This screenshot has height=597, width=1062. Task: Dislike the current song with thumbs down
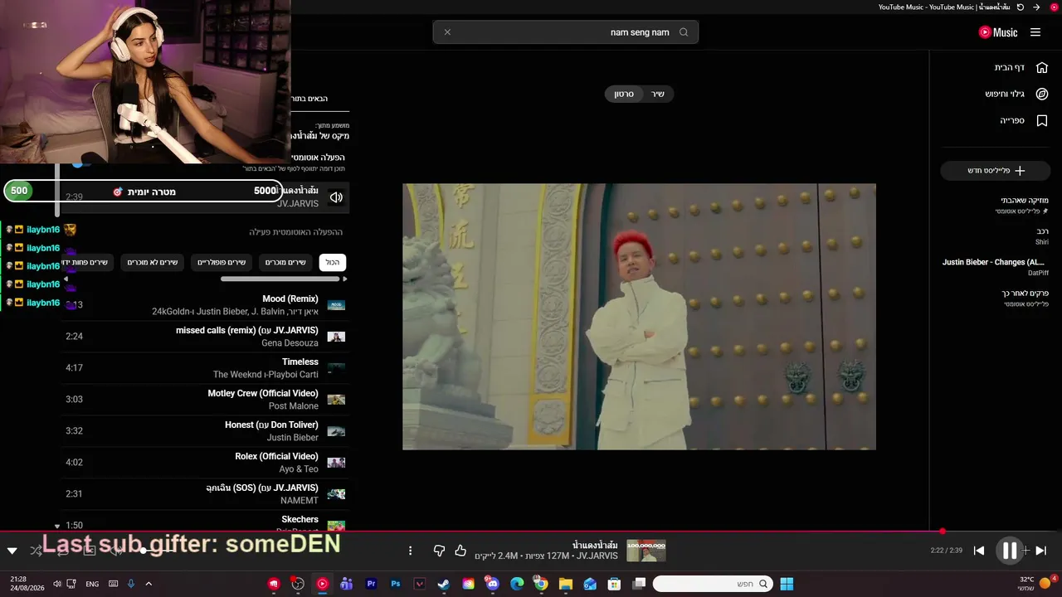click(439, 551)
